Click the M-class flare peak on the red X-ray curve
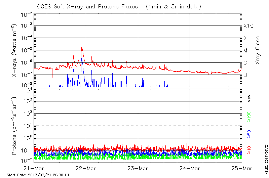 click(x=82, y=48)
